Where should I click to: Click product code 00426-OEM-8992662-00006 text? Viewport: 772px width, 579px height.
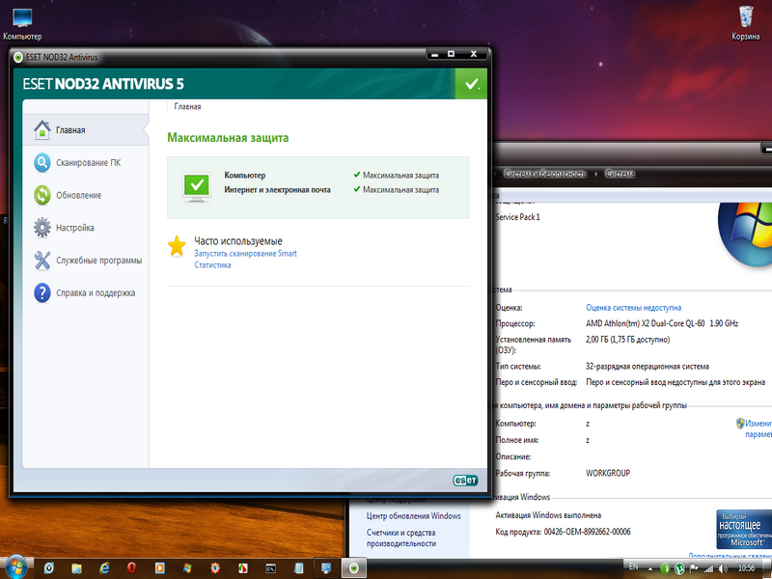(587, 532)
